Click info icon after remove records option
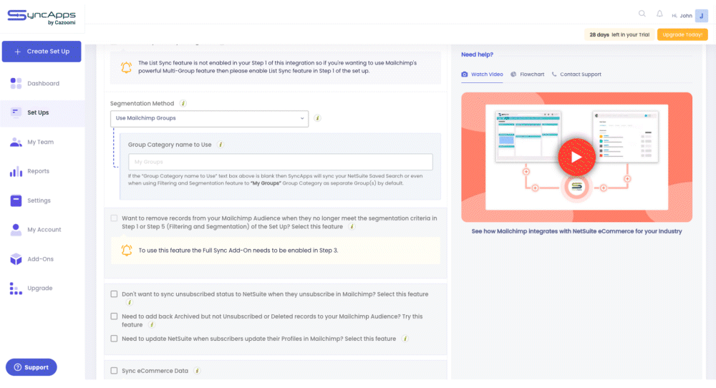 (352, 227)
